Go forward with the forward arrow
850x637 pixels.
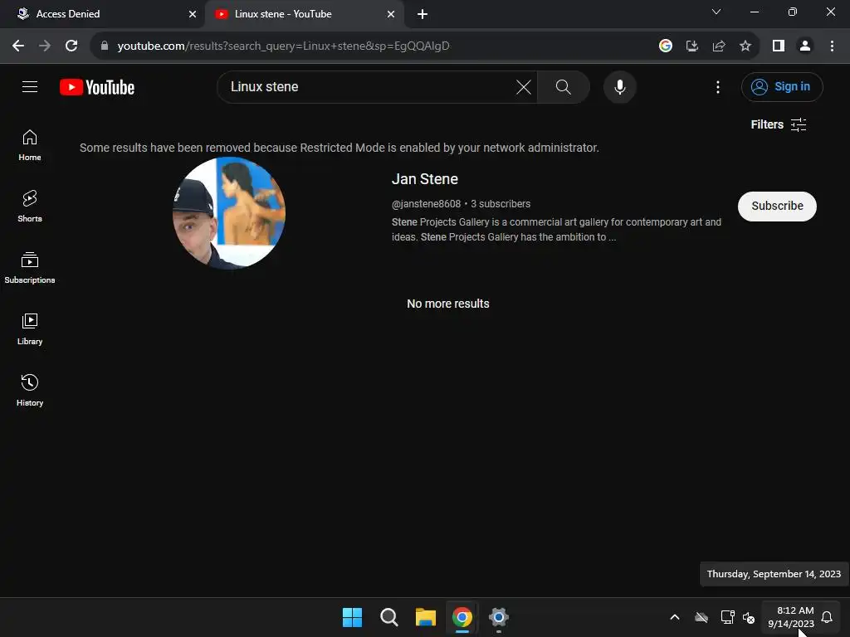click(45, 46)
